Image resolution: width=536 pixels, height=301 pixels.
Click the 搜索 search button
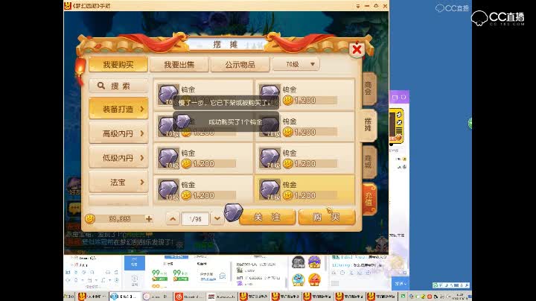tap(118, 86)
